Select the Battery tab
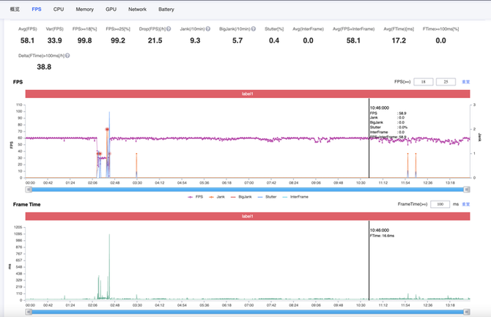The height and width of the screenshot is (317, 491). (166, 10)
